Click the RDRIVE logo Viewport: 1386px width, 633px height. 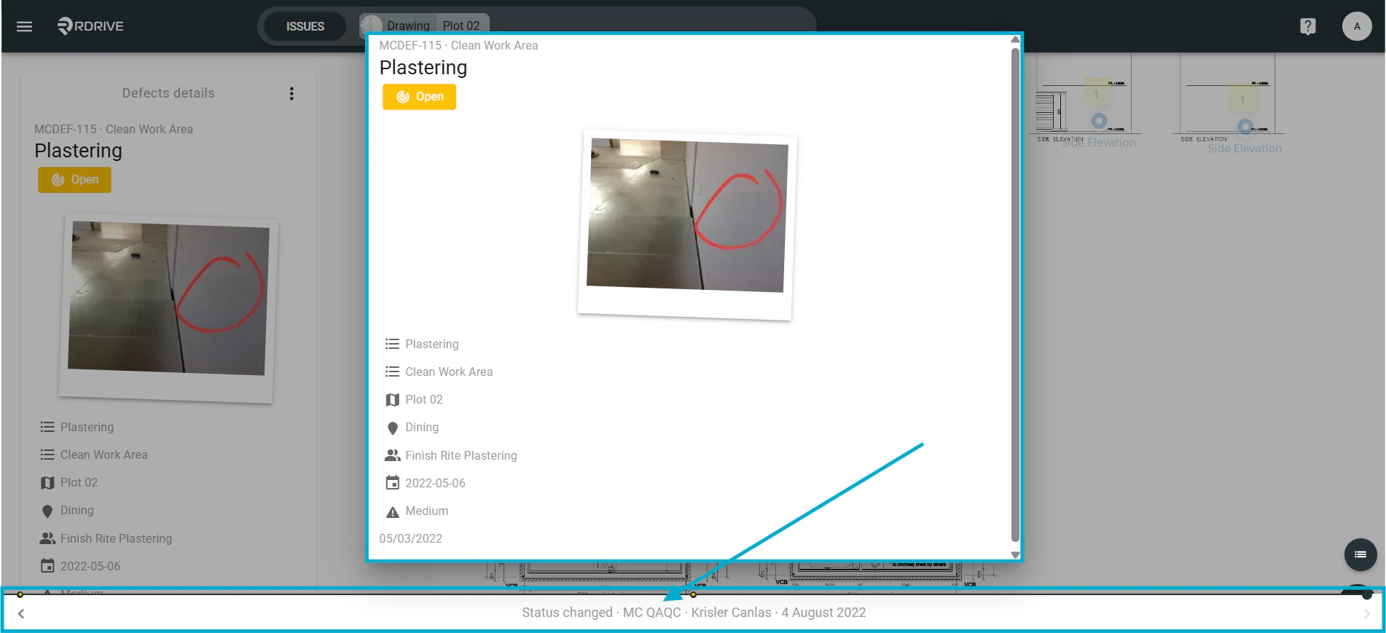90,26
